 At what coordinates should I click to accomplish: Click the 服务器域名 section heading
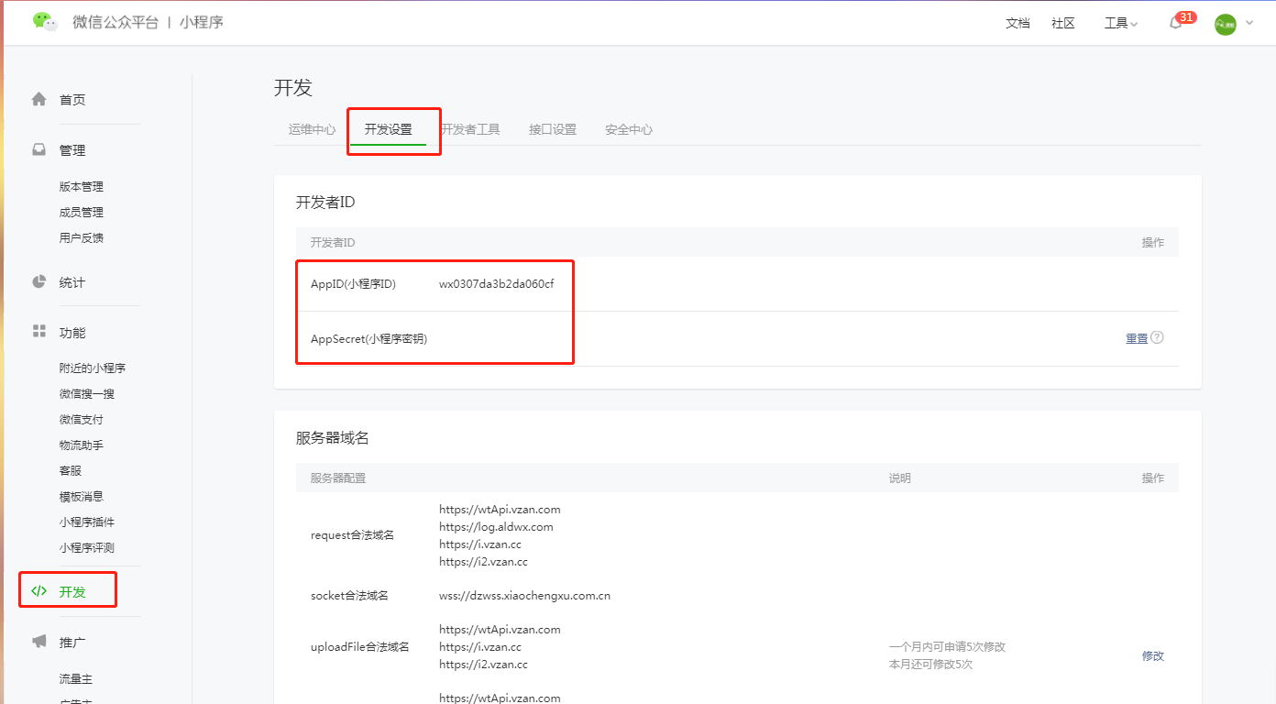point(333,438)
